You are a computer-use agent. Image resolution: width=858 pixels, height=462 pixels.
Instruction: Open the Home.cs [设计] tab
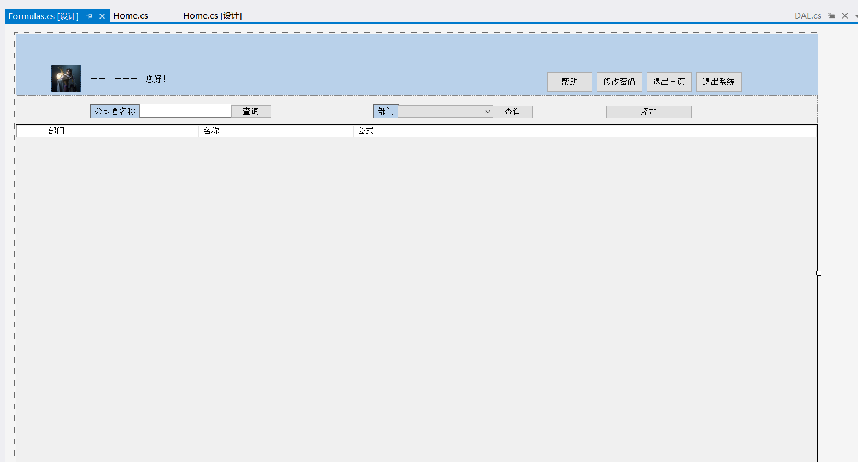[213, 16]
